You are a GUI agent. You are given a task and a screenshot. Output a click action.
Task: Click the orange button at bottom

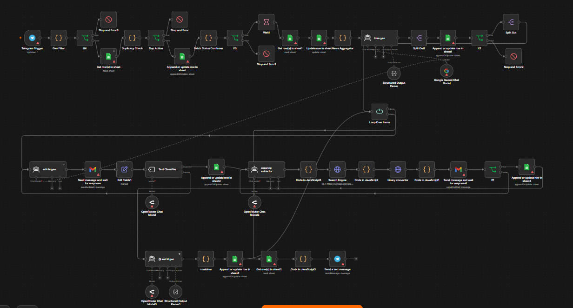pos(312,306)
